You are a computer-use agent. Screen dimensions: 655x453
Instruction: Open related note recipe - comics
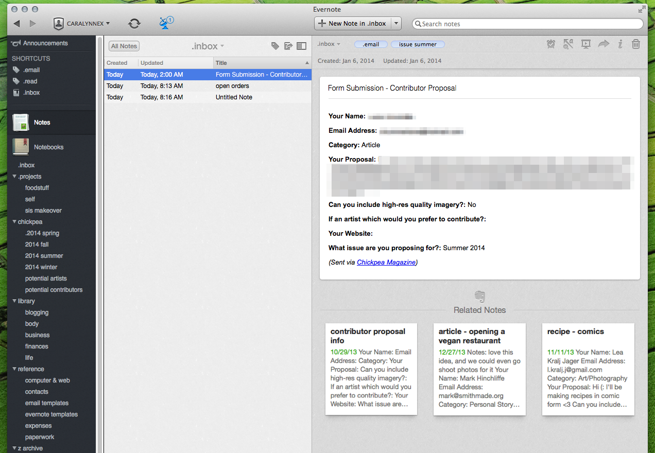coord(588,369)
